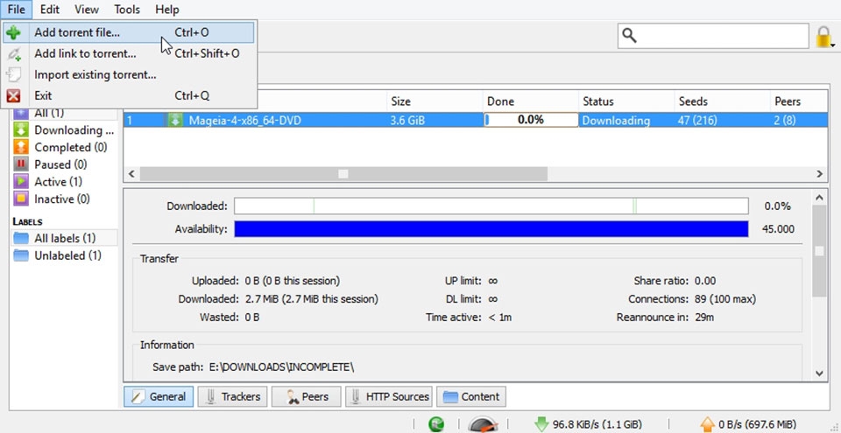Click the Import existing torrent icon
The image size is (841, 433).
13,75
